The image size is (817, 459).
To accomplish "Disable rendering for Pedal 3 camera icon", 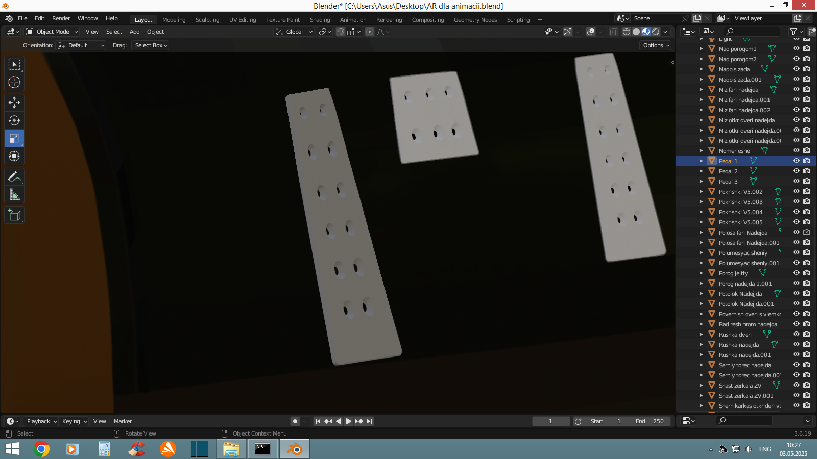I will point(806,181).
